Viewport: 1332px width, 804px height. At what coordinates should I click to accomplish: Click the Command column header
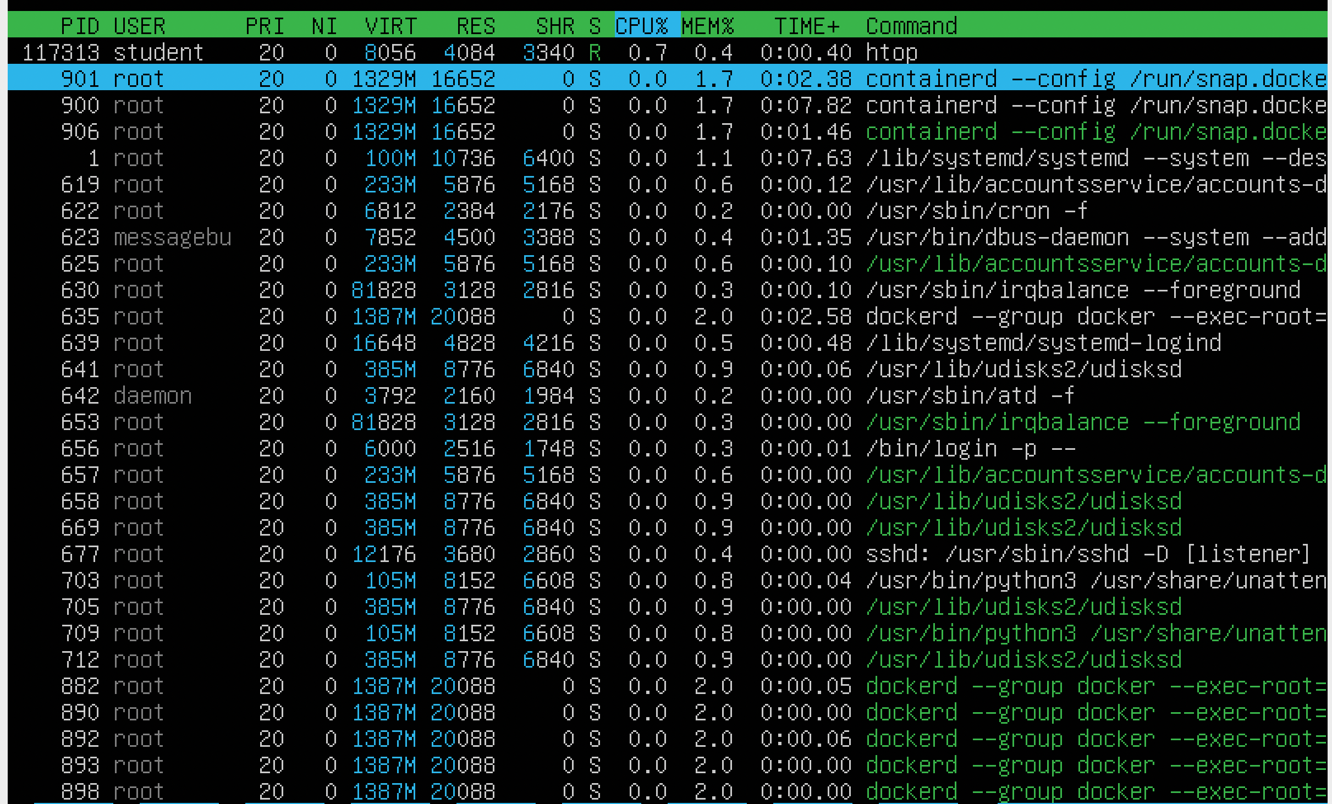[912, 26]
